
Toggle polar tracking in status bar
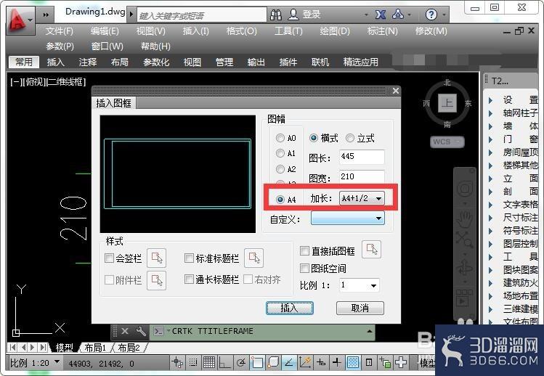240,362
